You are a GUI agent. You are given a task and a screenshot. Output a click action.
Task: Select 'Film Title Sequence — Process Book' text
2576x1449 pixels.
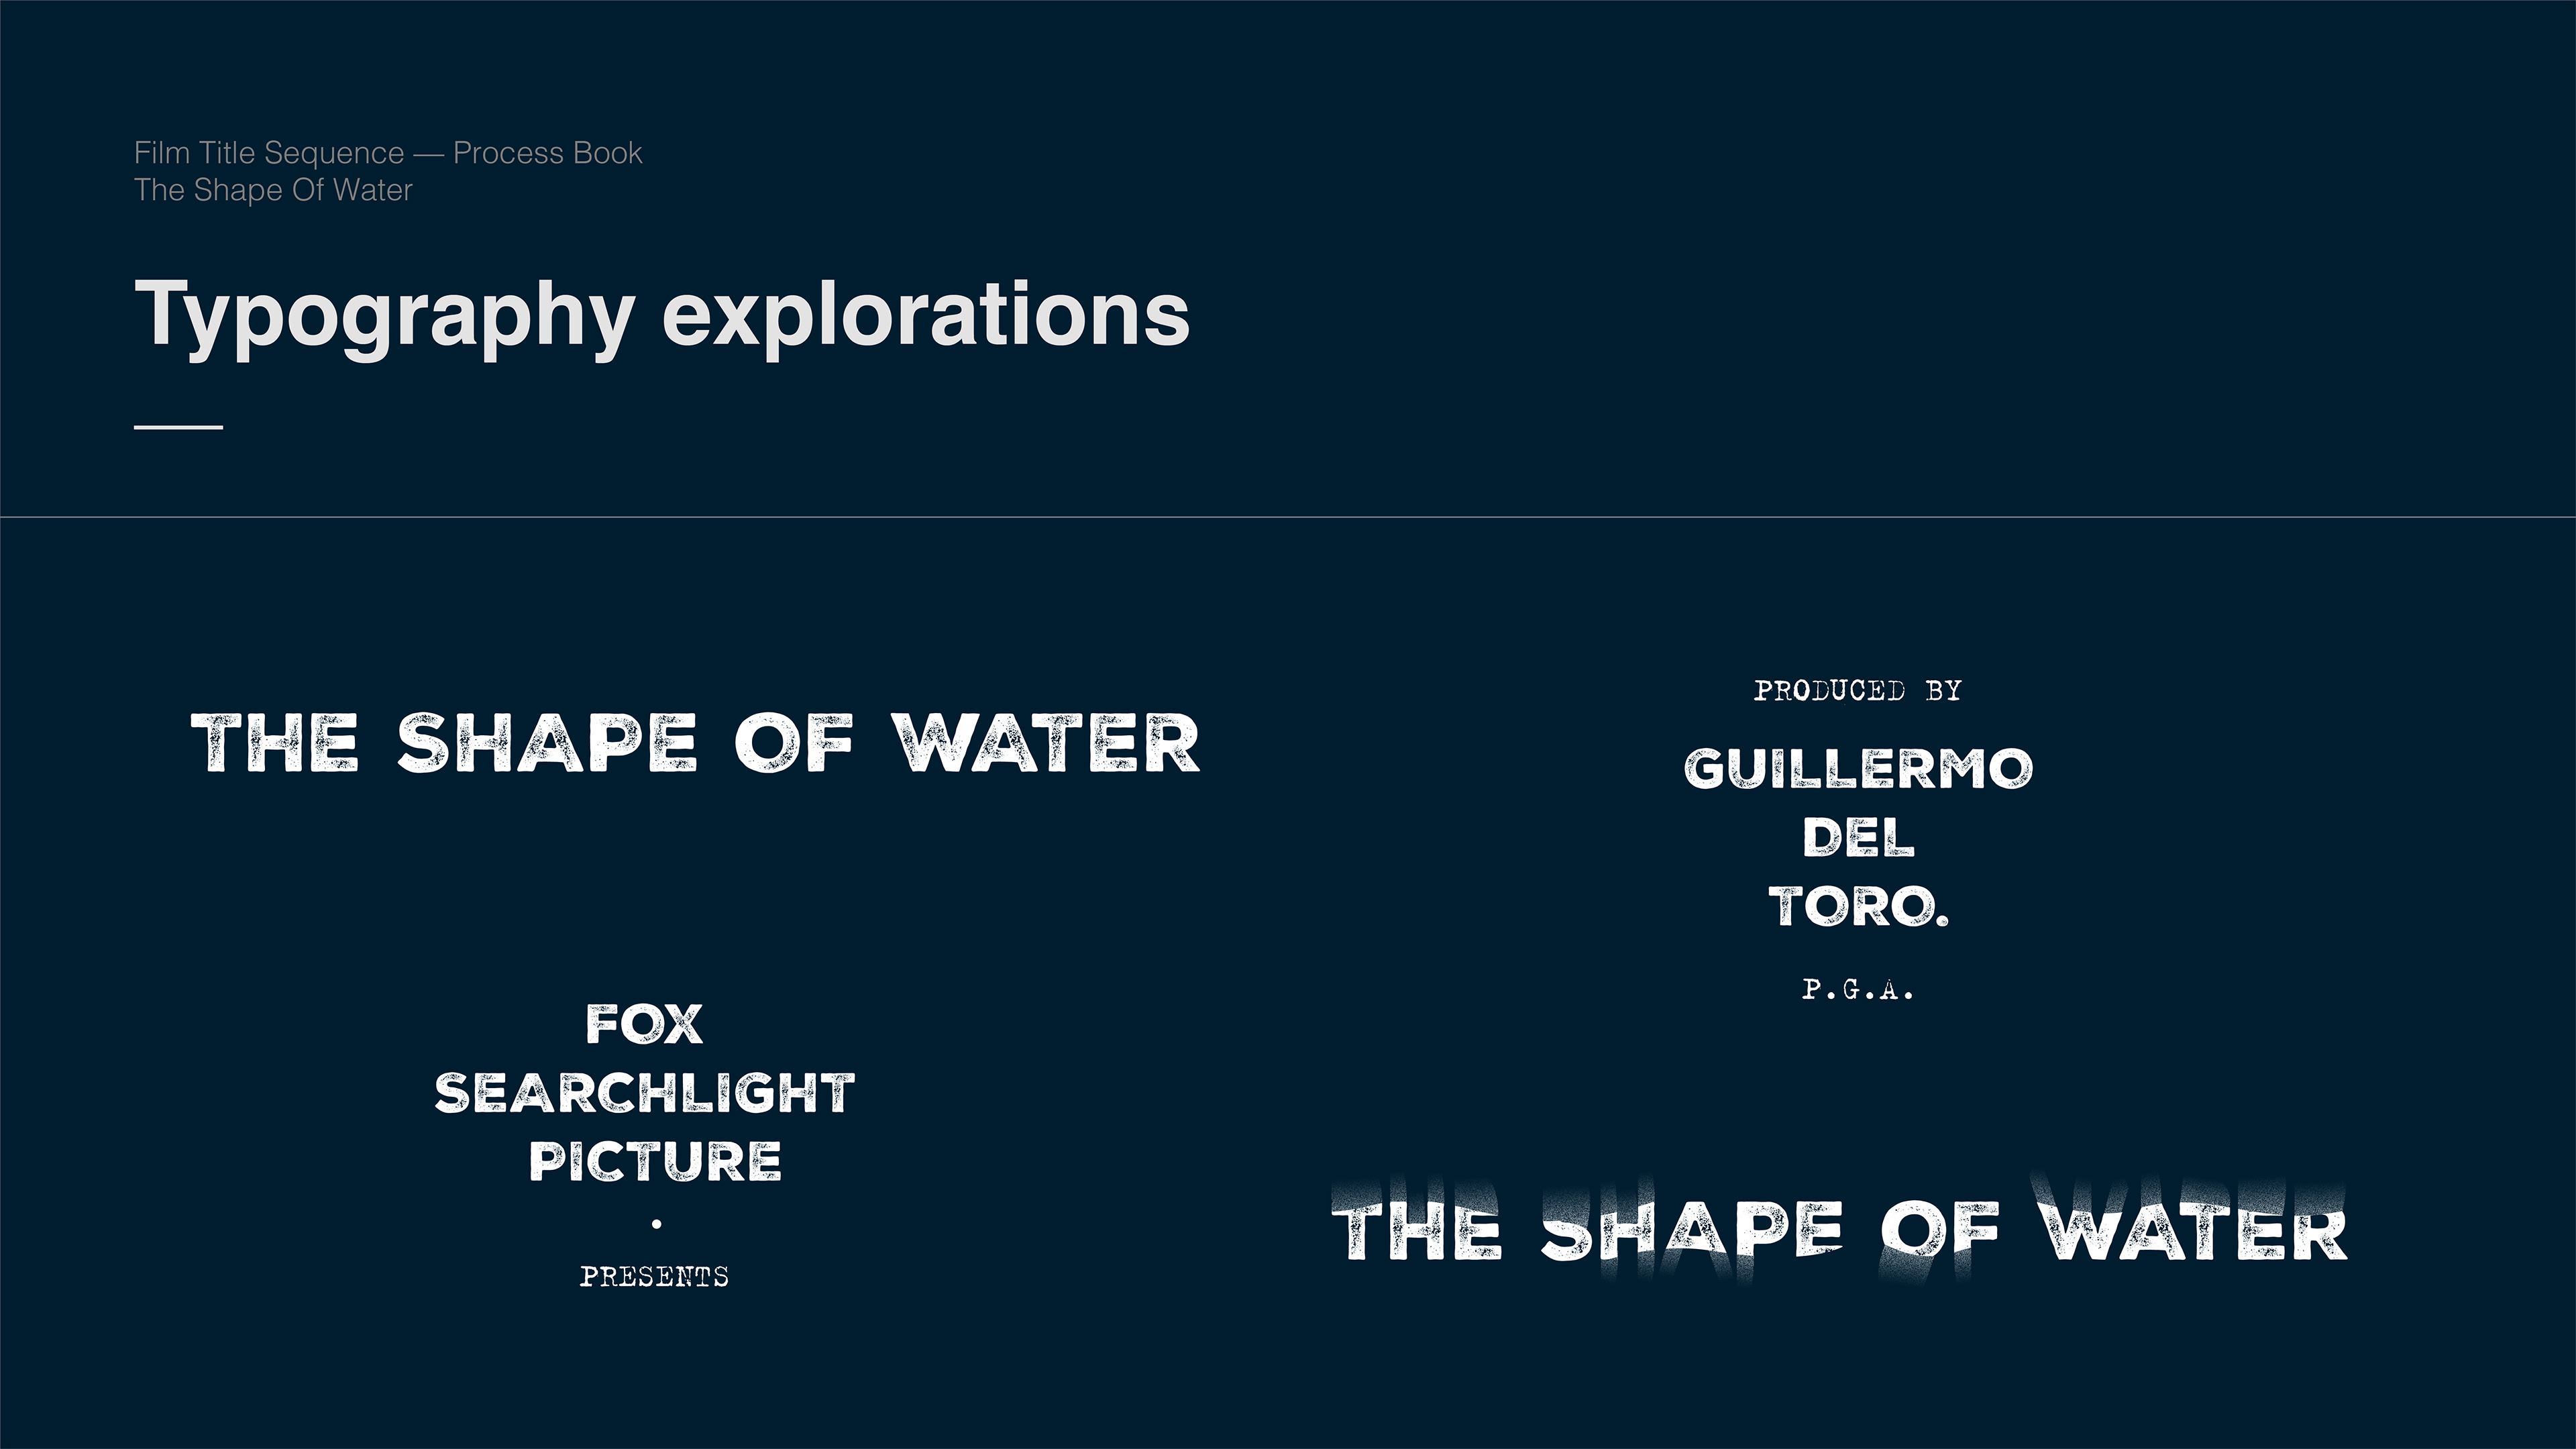[388, 153]
